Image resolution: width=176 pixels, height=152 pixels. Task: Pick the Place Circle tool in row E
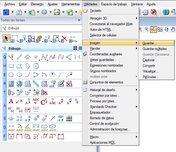coord(11,75)
